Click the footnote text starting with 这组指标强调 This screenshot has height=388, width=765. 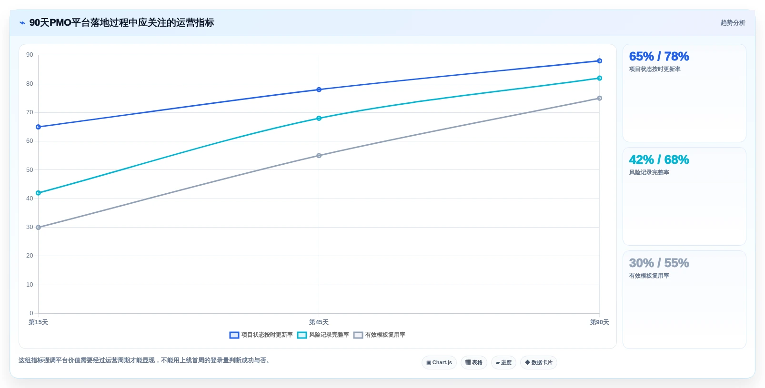[x=145, y=360]
